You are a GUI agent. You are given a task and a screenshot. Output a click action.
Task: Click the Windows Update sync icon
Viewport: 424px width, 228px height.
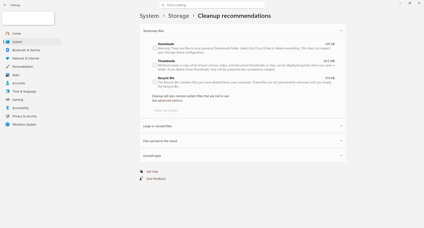[x=7, y=124]
